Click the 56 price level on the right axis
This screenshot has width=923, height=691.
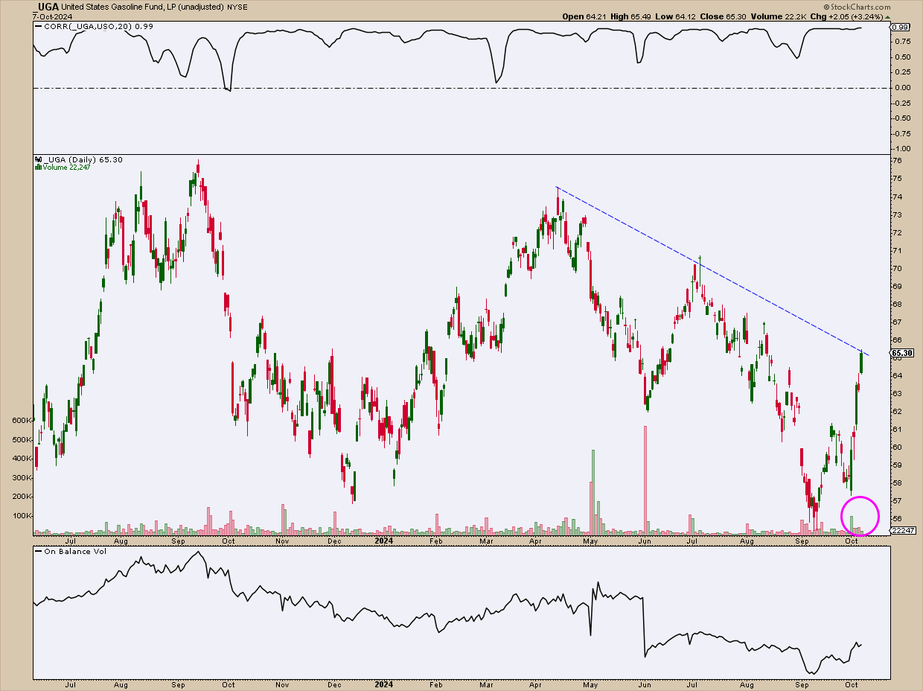point(897,518)
